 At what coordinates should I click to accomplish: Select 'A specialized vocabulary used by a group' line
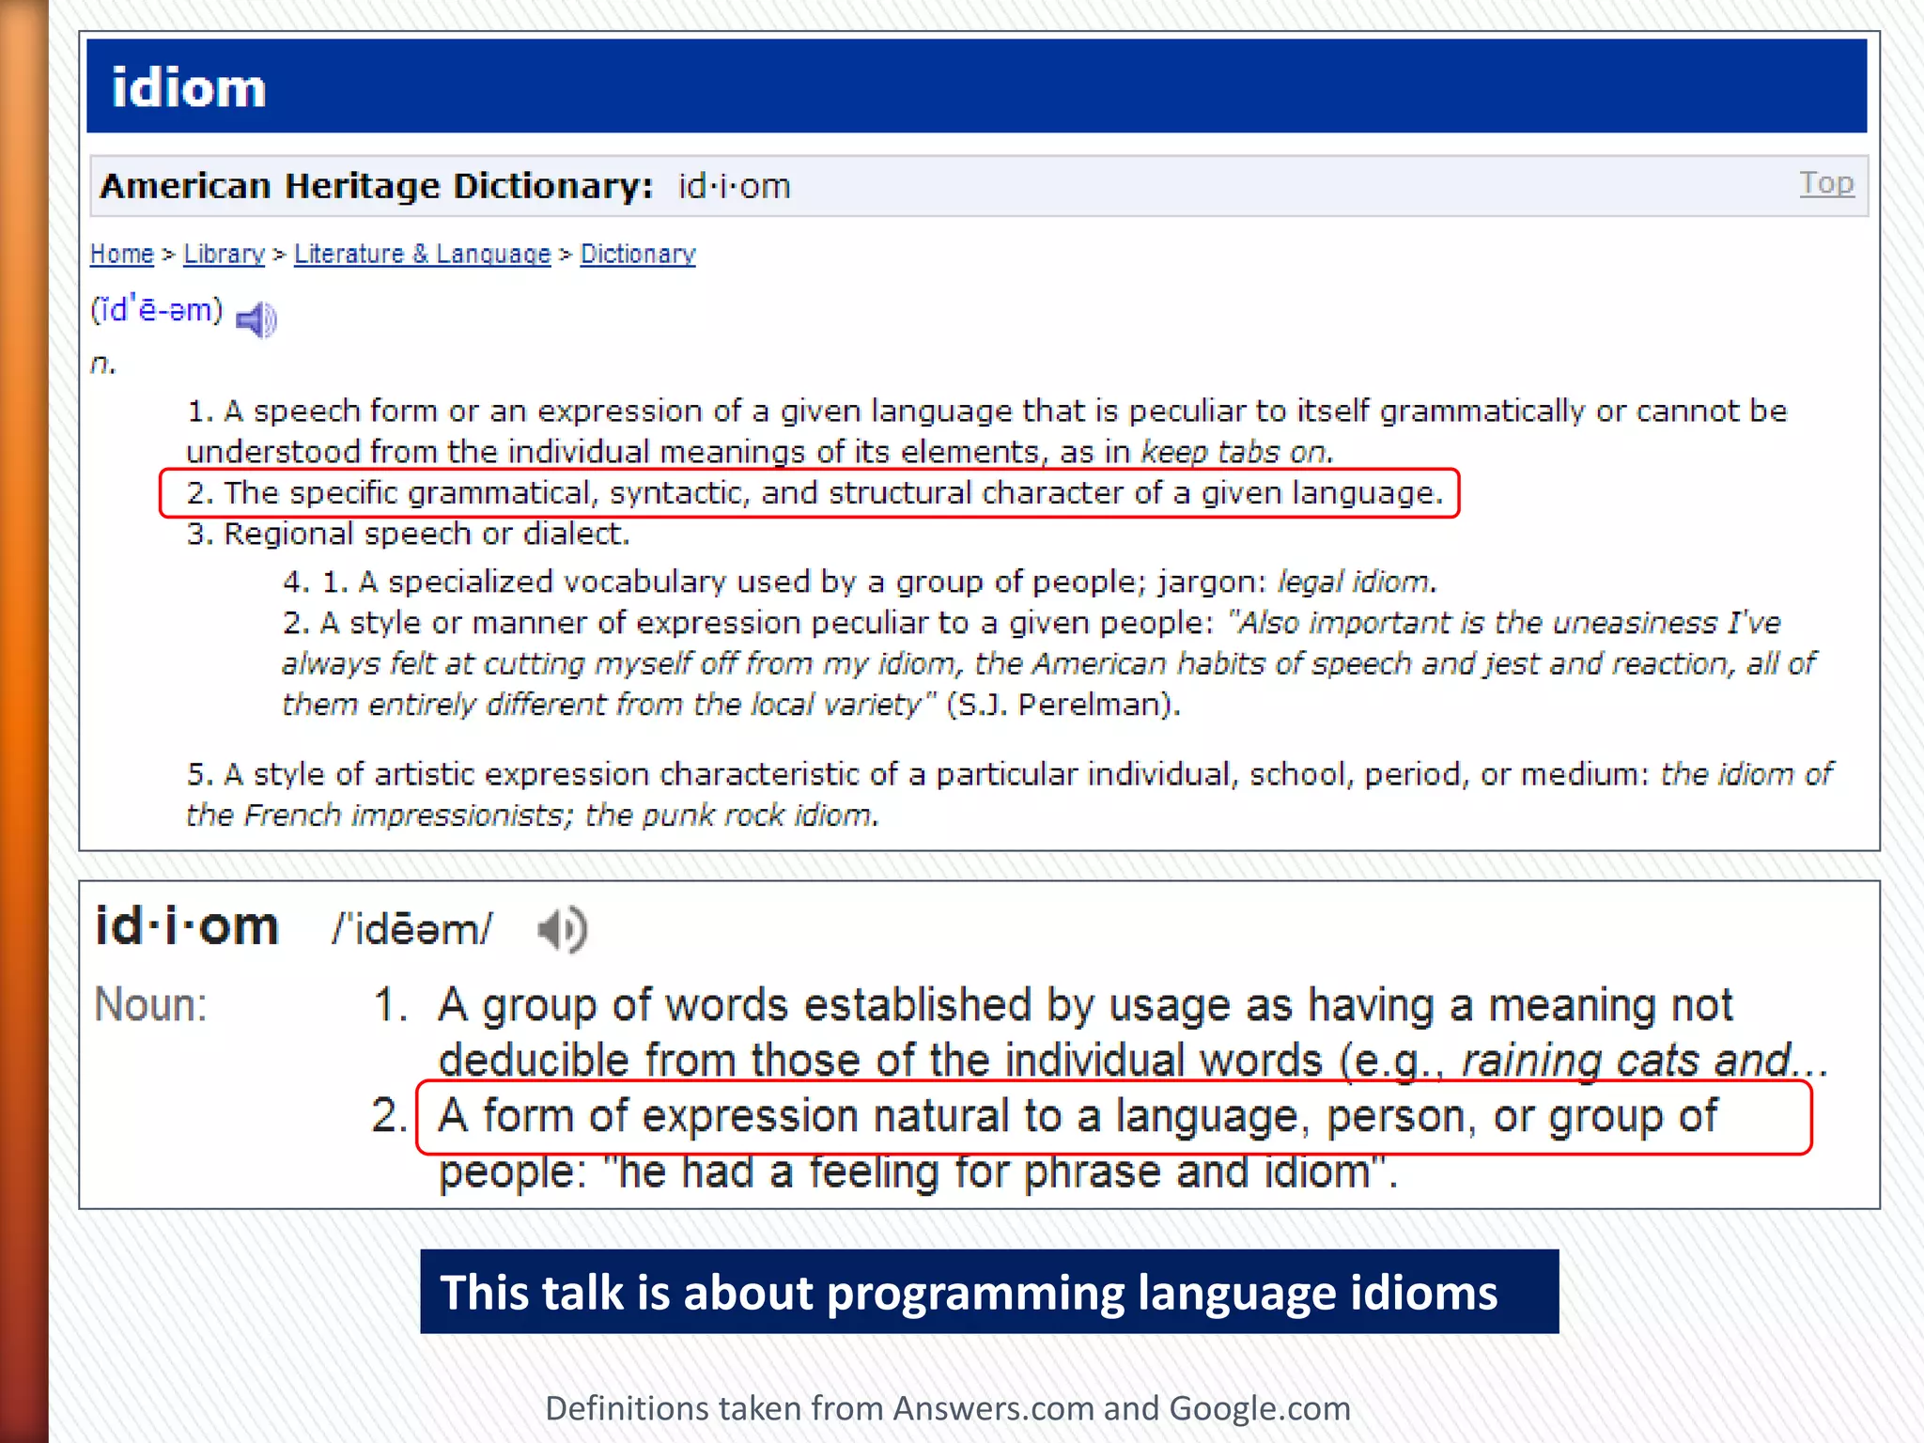(860, 582)
